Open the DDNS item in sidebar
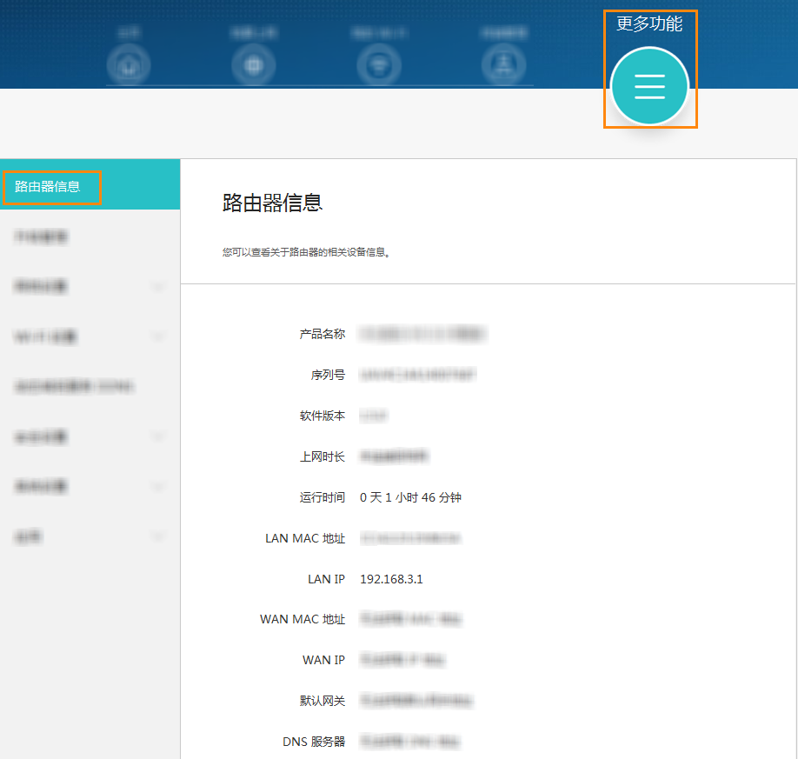The width and height of the screenshot is (798, 759). click(x=74, y=387)
